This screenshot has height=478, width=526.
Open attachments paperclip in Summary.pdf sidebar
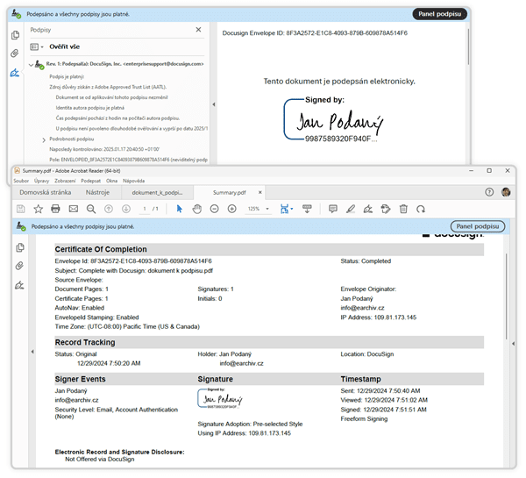[x=19, y=267]
